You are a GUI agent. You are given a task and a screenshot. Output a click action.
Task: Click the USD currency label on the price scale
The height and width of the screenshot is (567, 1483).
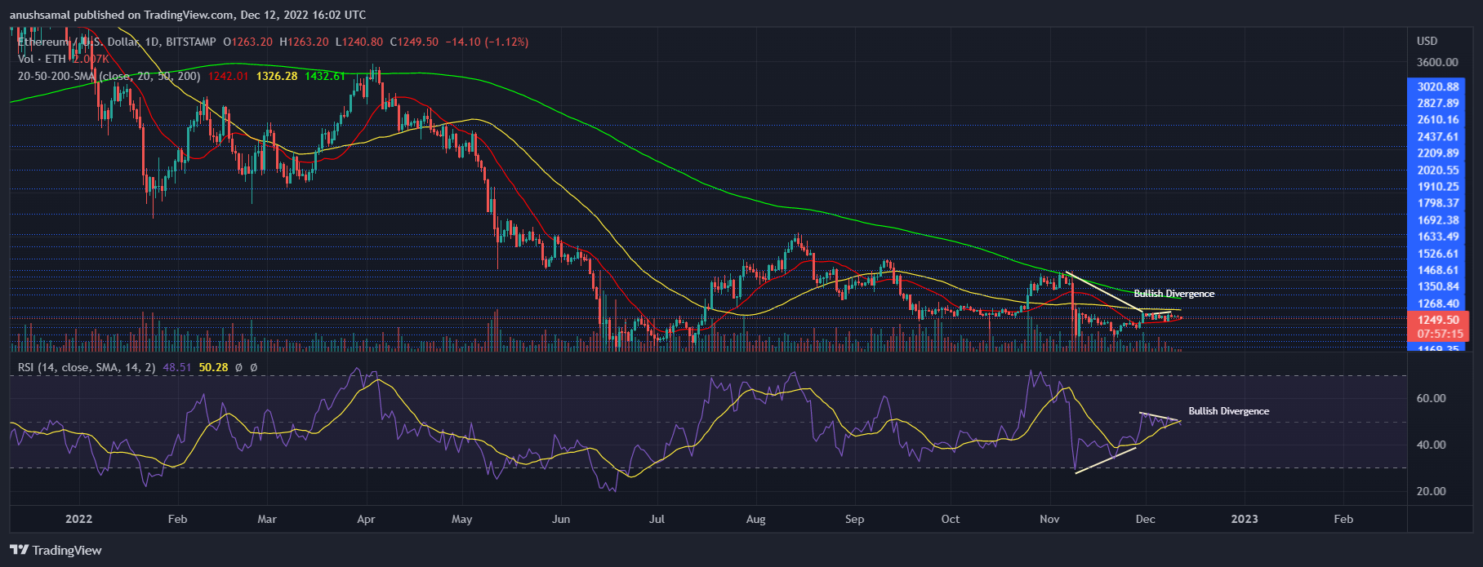pyautogui.click(x=1427, y=41)
